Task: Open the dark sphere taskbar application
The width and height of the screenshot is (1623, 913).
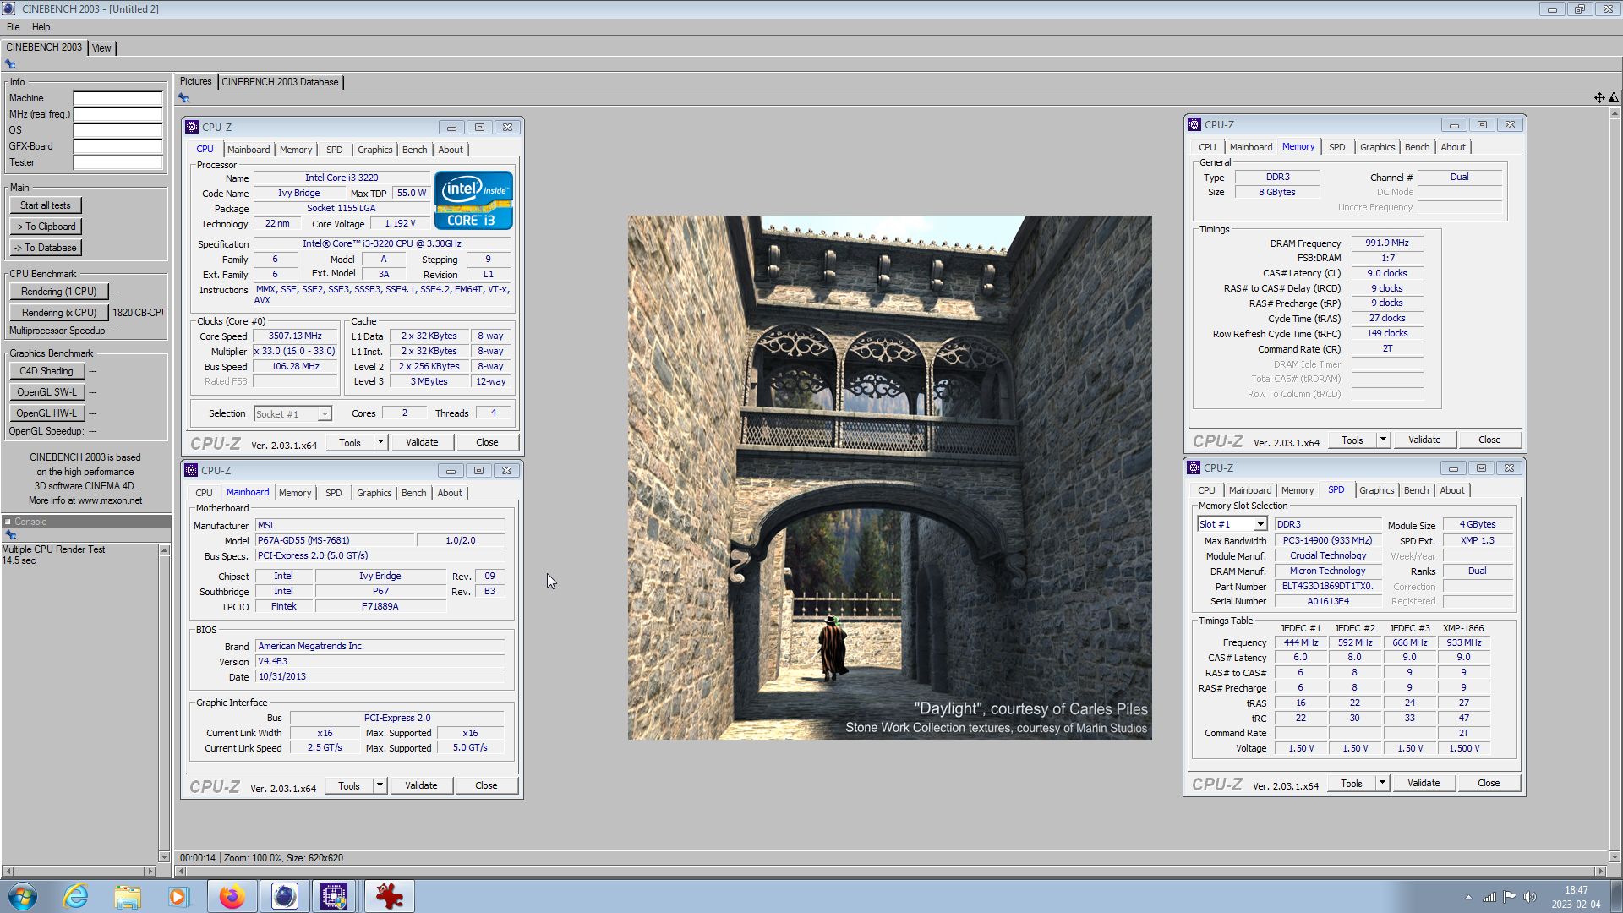Action: point(284,896)
